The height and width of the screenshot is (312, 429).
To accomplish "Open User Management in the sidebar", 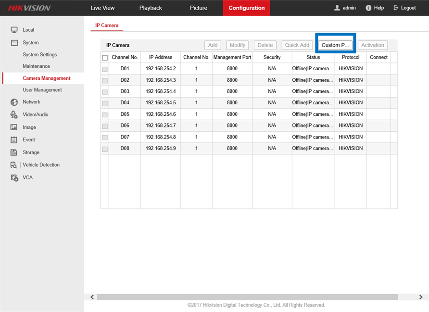I will tap(42, 90).
